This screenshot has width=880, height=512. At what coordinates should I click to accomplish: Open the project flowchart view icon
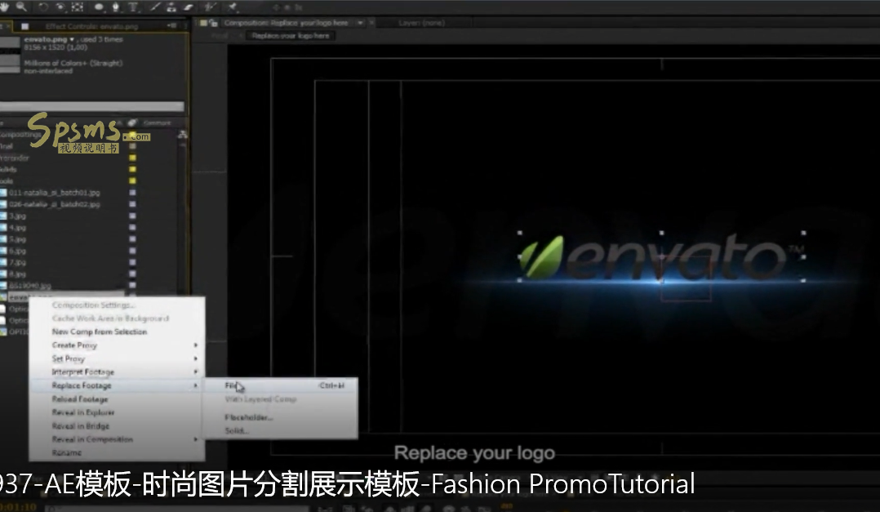pyautogui.click(x=182, y=135)
